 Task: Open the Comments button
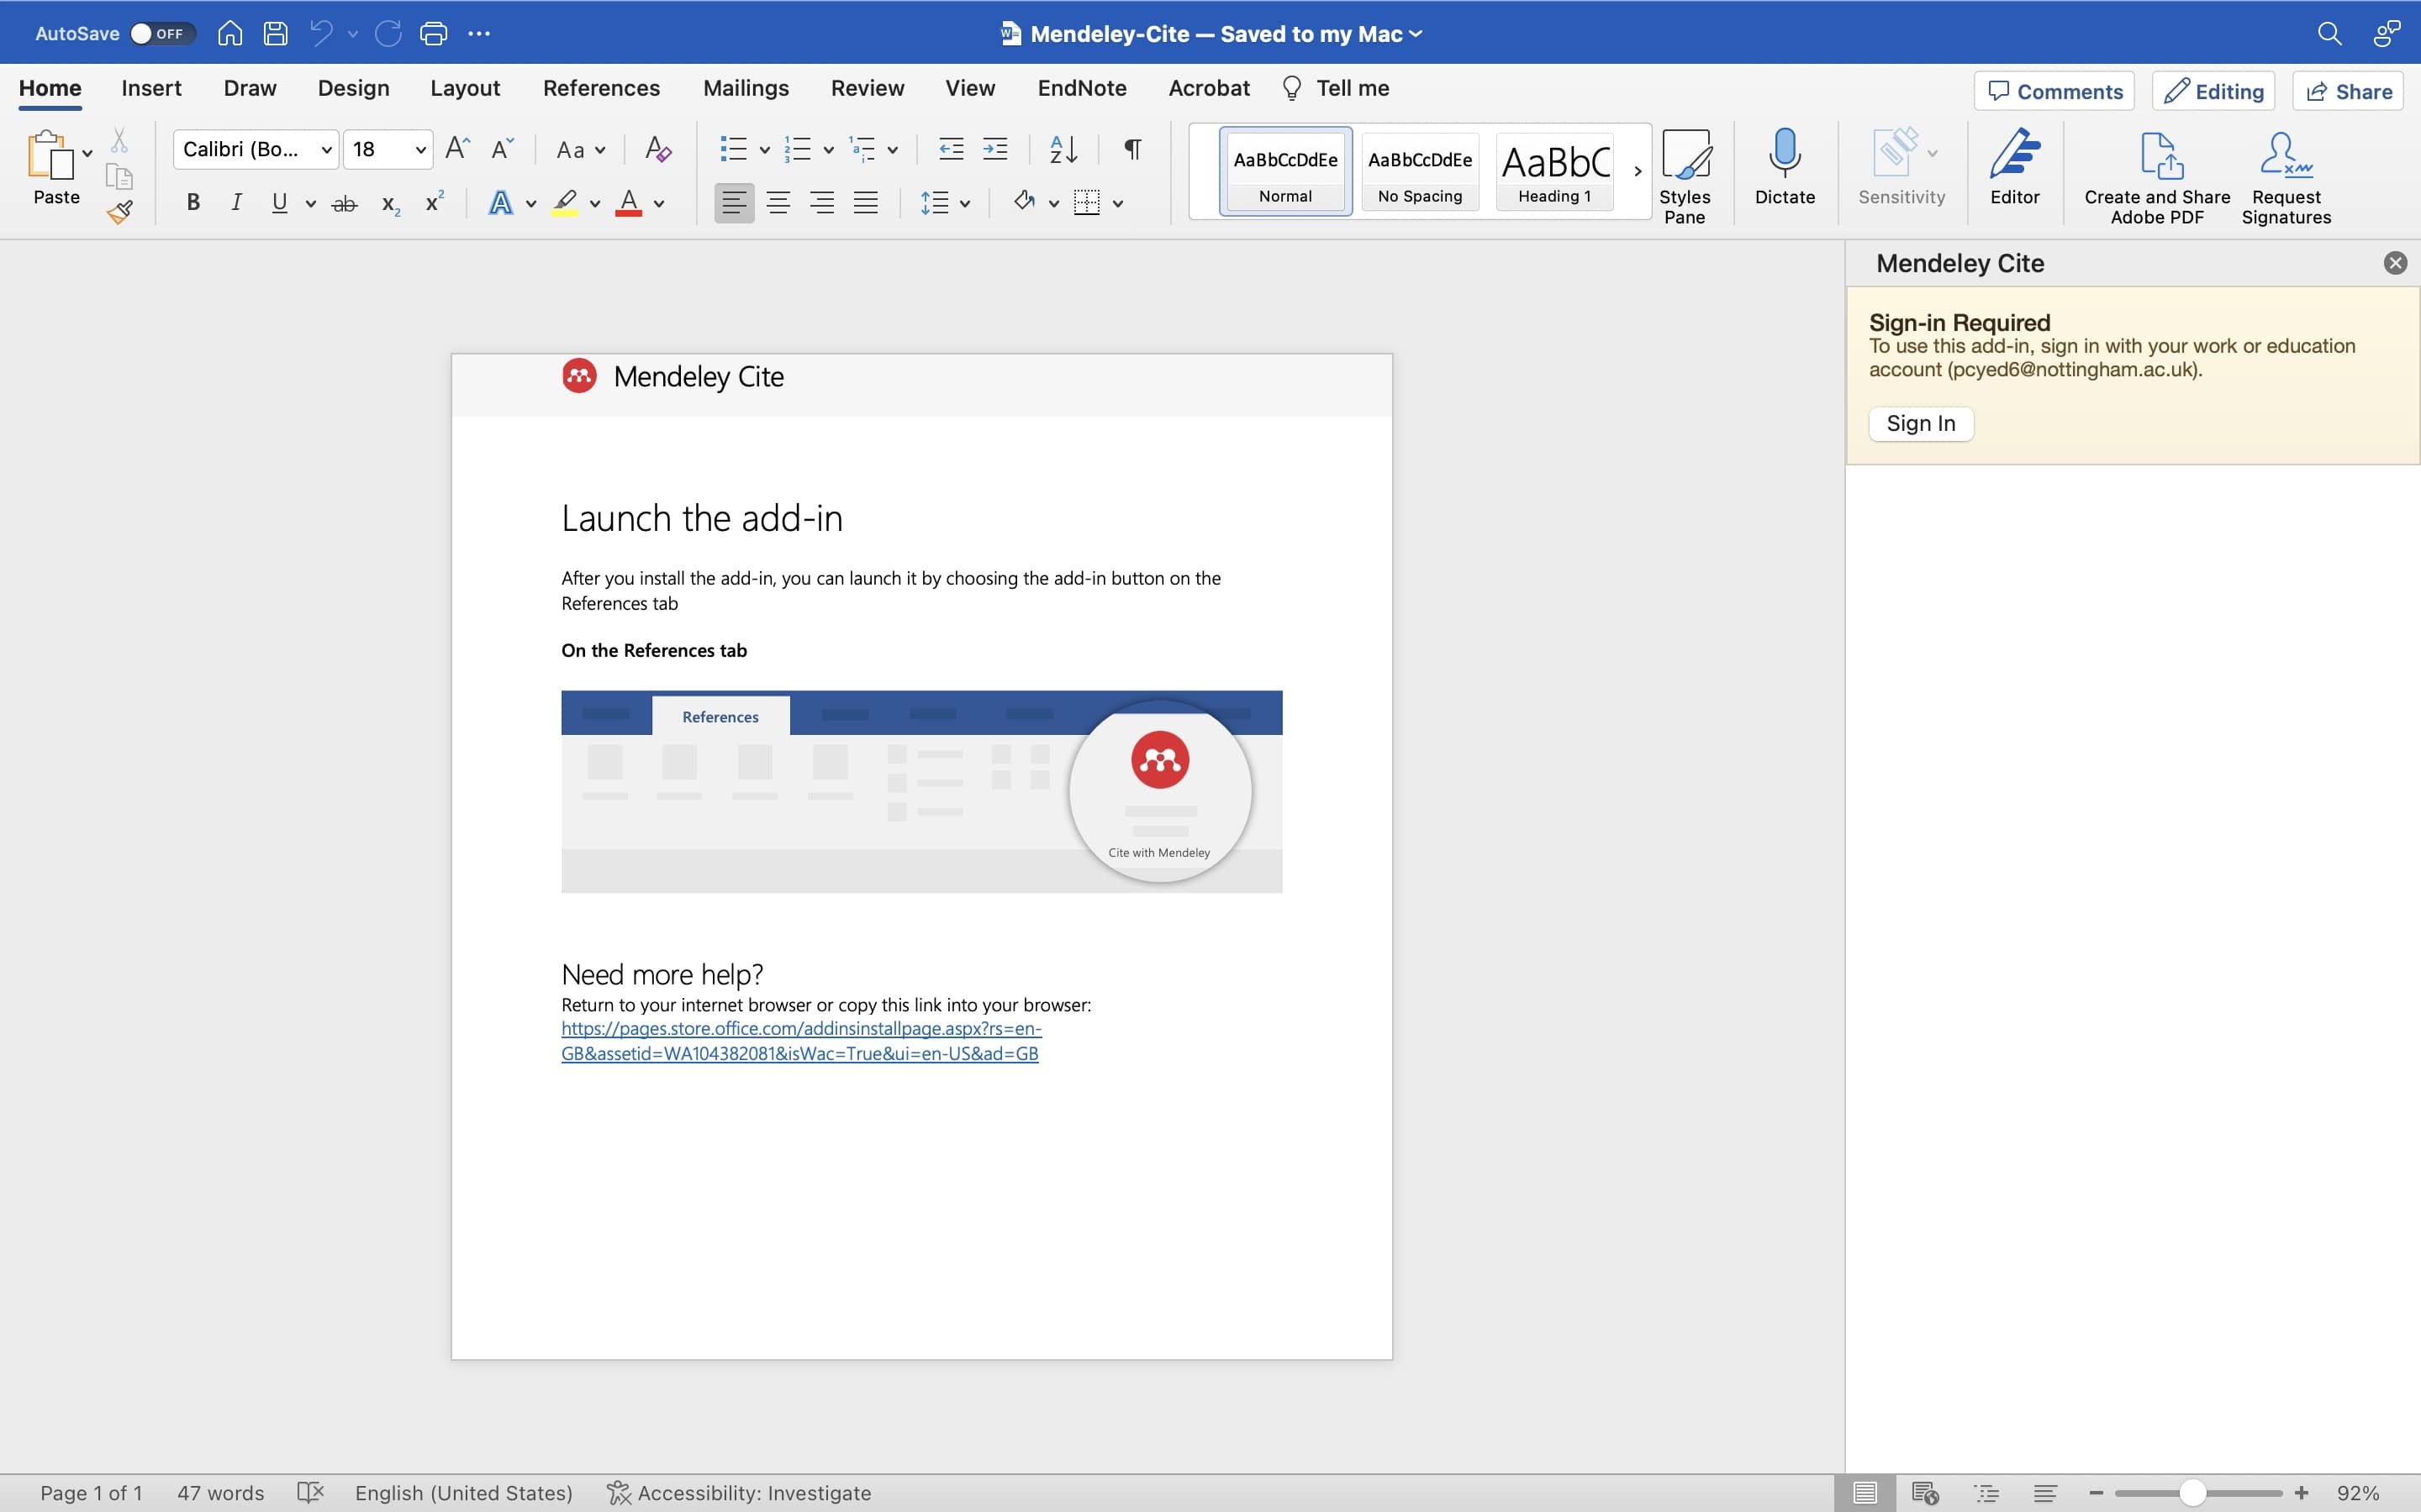[x=2054, y=91]
